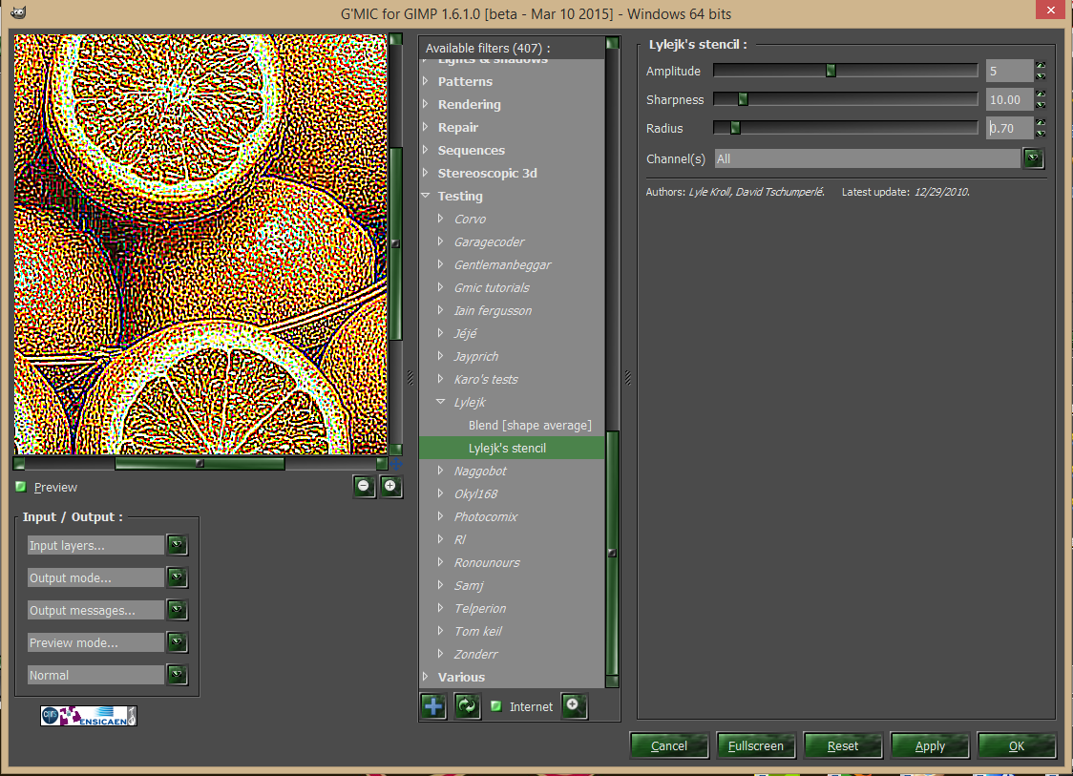Expand the Gentlemanbeggar folder
Image resolution: width=1073 pixels, height=776 pixels.
[x=441, y=264]
